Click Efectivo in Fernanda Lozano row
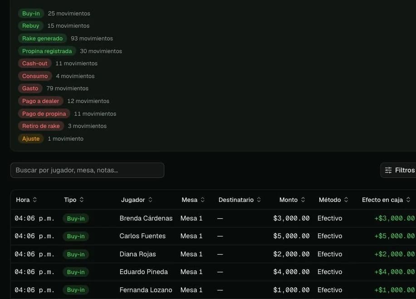416x299 pixels. (330, 290)
